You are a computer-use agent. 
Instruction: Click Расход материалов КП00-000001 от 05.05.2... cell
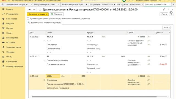65,84
